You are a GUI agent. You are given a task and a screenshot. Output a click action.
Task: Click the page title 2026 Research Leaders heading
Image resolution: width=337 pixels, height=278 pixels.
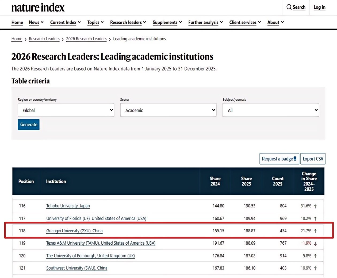click(112, 57)
